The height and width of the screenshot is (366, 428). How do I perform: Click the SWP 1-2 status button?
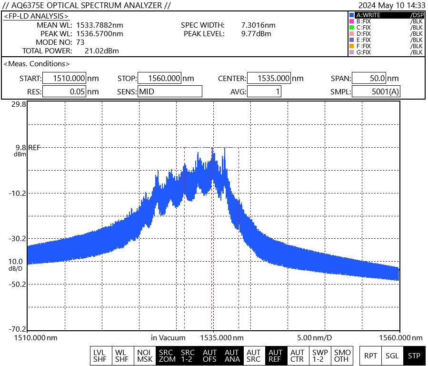click(x=320, y=356)
